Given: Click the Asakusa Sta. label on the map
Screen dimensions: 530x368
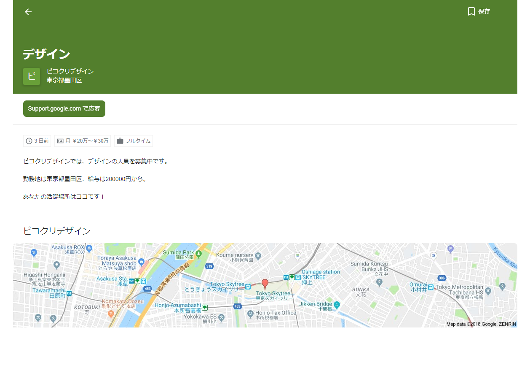Looking at the screenshot, I should pos(112,279).
